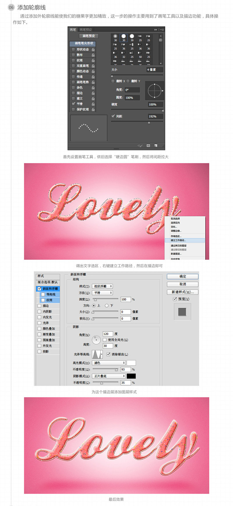The height and width of the screenshot is (506, 233).
Task: Click lock icon beside 保护纹理
Action: (93, 109)
